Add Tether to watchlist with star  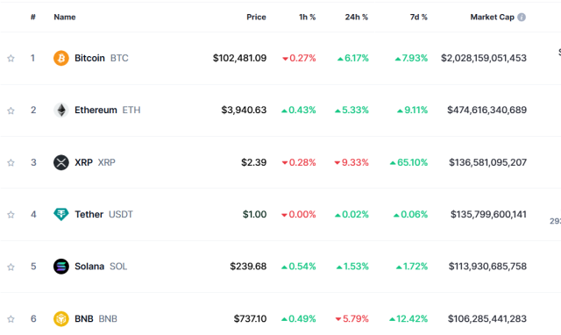pos(11,215)
